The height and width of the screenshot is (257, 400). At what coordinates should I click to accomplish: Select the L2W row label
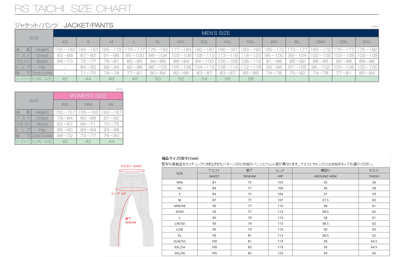coord(180,230)
